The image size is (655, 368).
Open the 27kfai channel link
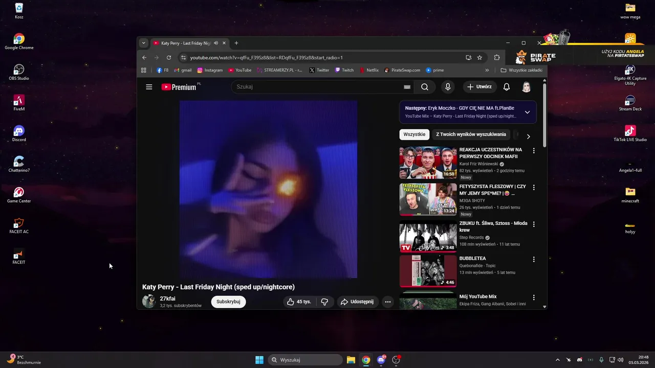click(167, 298)
